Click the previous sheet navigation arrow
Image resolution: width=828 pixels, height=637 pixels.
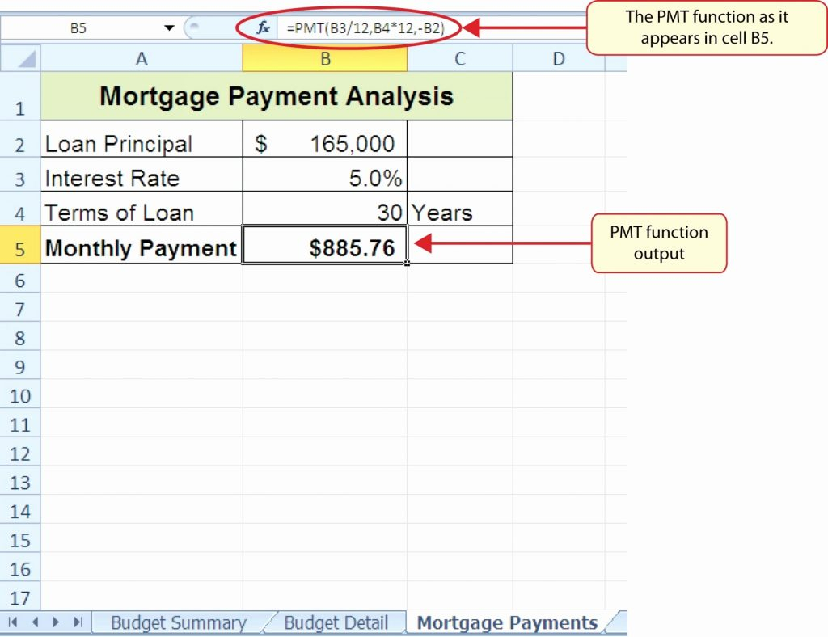tap(35, 622)
